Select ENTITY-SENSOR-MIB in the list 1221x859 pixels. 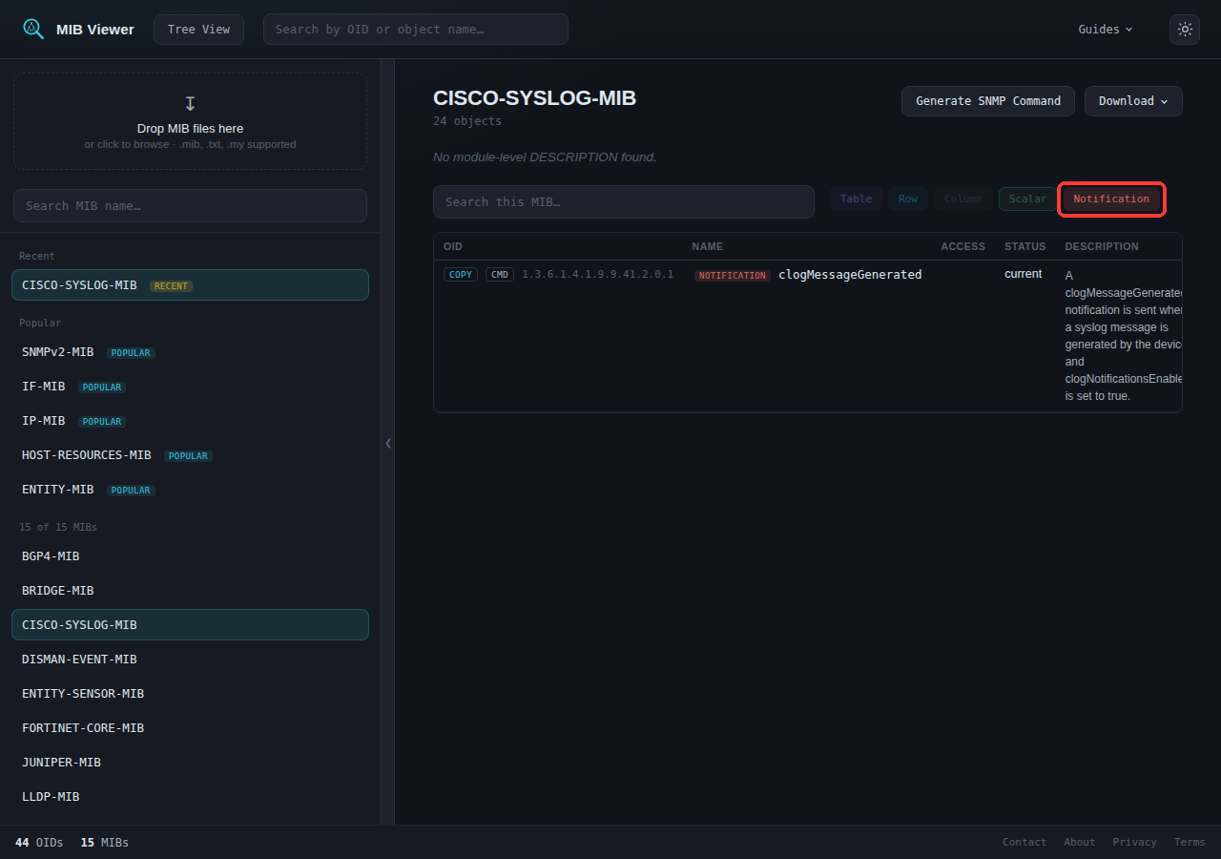coord(190,694)
